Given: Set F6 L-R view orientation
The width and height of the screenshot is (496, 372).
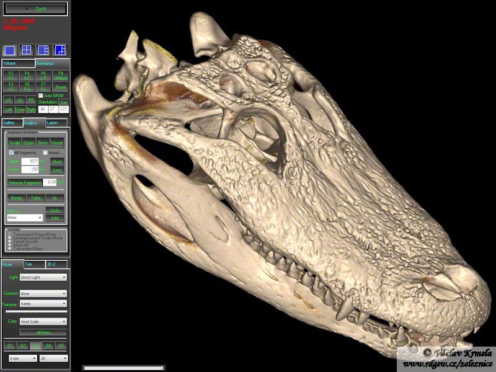Looking at the screenshot, I should point(43,76).
